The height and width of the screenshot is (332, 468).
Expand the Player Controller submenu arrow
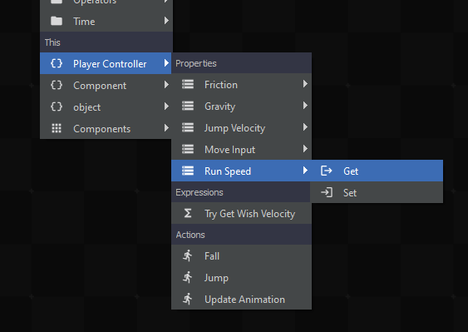click(x=166, y=63)
